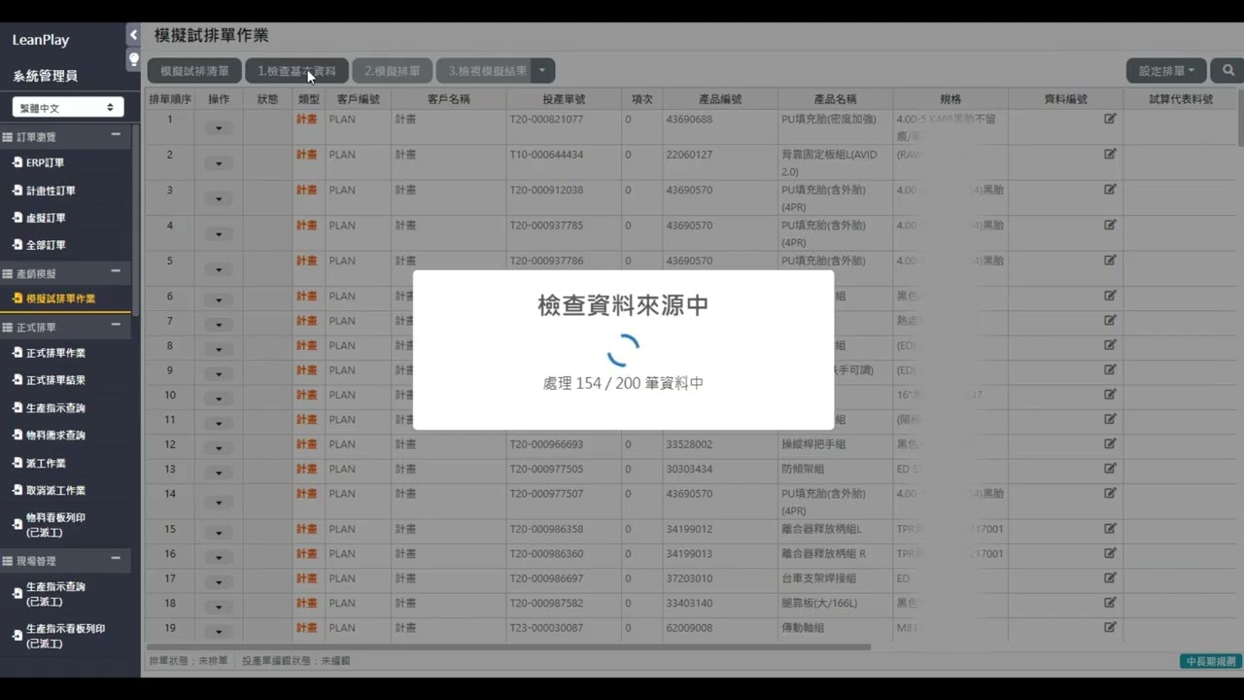Open the 生產指示看板列印(已派工) menu item
This screenshot has height=700, width=1244.
pyautogui.click(x=65, y=636)
